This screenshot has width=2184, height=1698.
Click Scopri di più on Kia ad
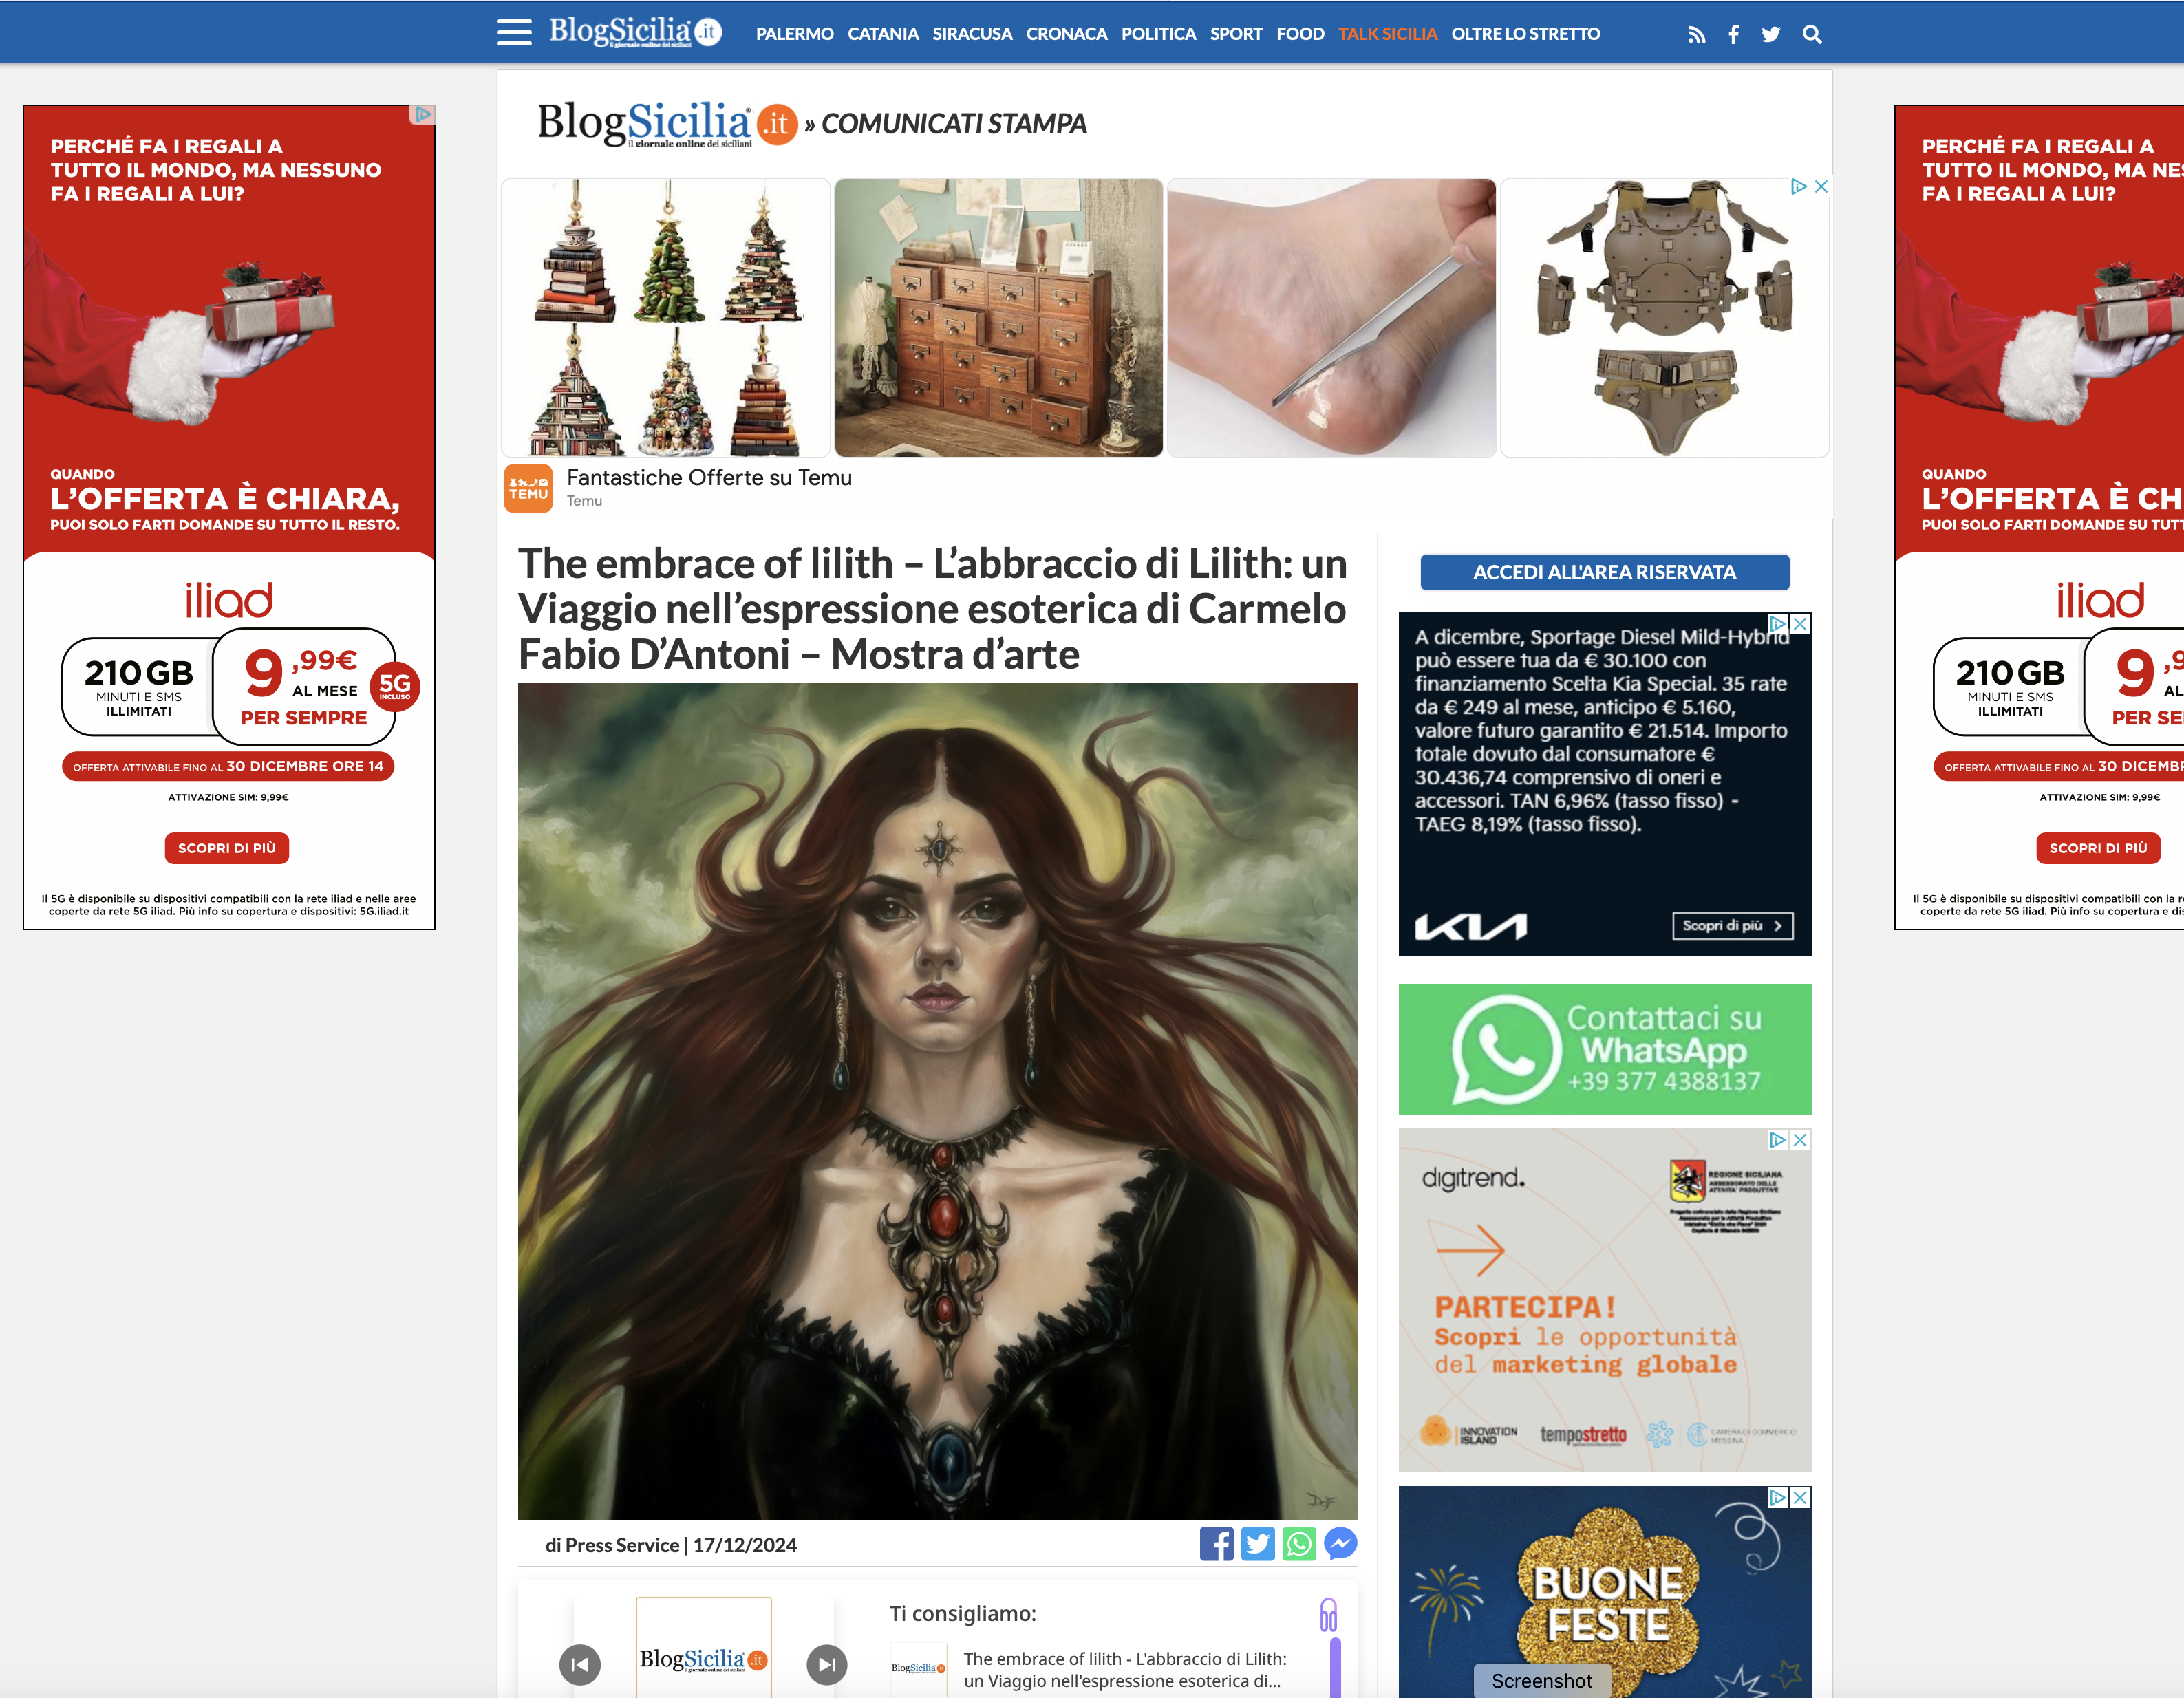click(1732, 926)
